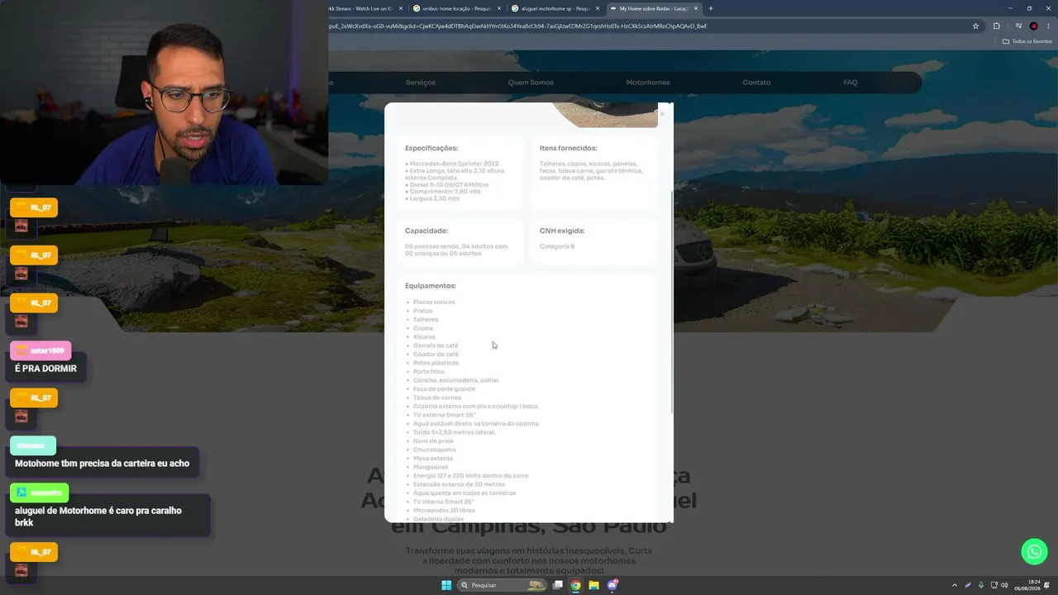Viewport: 1058px width, 595px height.
Task: Open File Explorer from the taskbar
Action: (593, 585)
